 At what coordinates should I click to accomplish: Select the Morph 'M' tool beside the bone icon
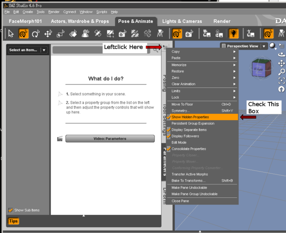coord(160,34)
